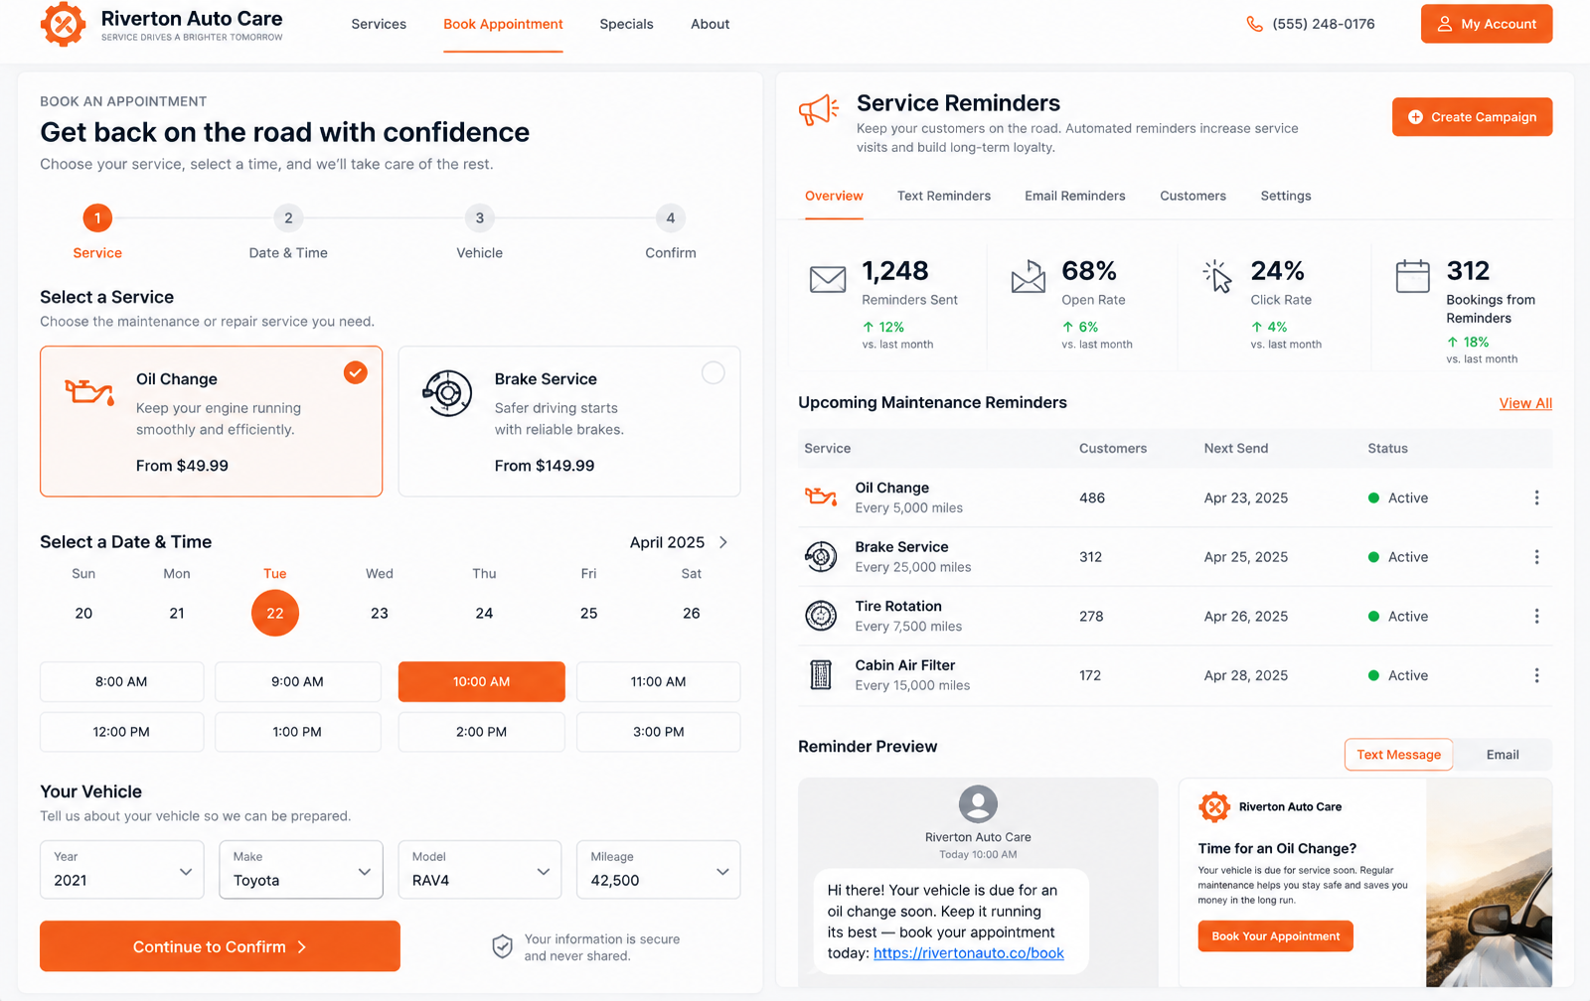
Task: Select the Brake Service radio button
Action: (713, 373)
